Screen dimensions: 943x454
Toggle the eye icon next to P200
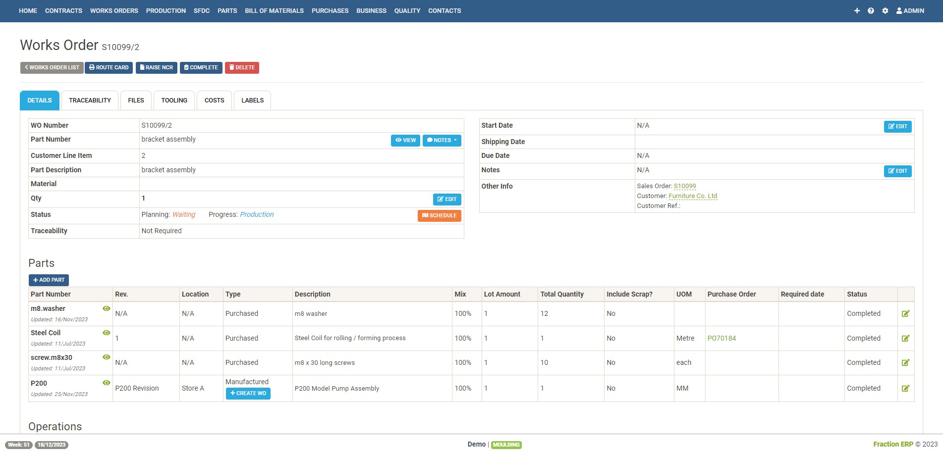point(106,383)
